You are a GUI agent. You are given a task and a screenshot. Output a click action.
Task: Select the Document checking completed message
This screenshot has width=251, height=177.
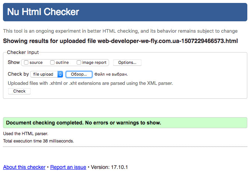point(84,123)
